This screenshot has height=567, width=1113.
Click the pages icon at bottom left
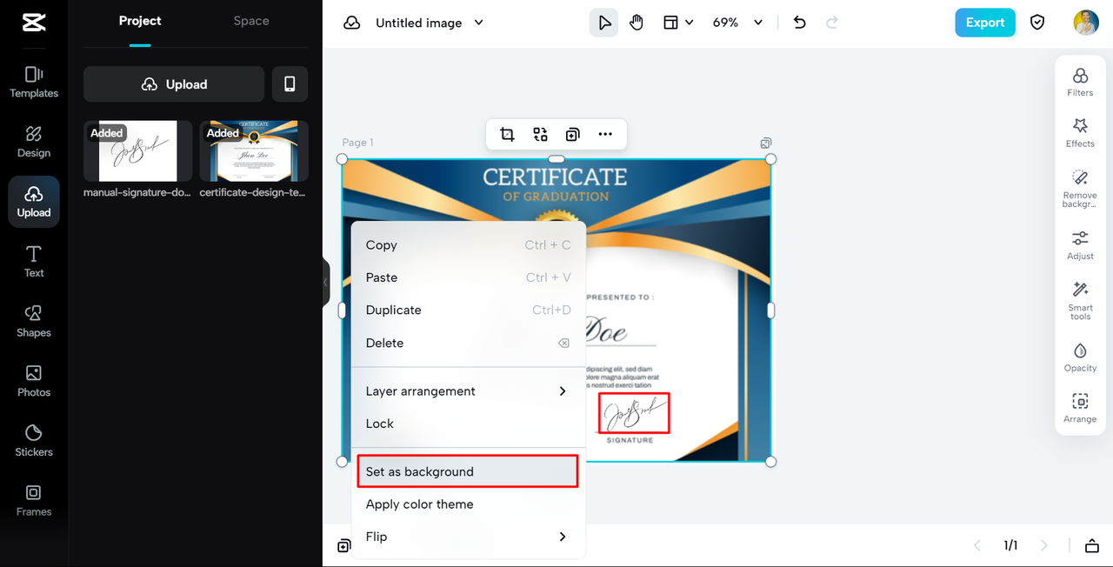click(x=344, y=546)
